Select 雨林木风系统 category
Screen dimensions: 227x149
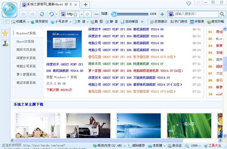(26, 50)
